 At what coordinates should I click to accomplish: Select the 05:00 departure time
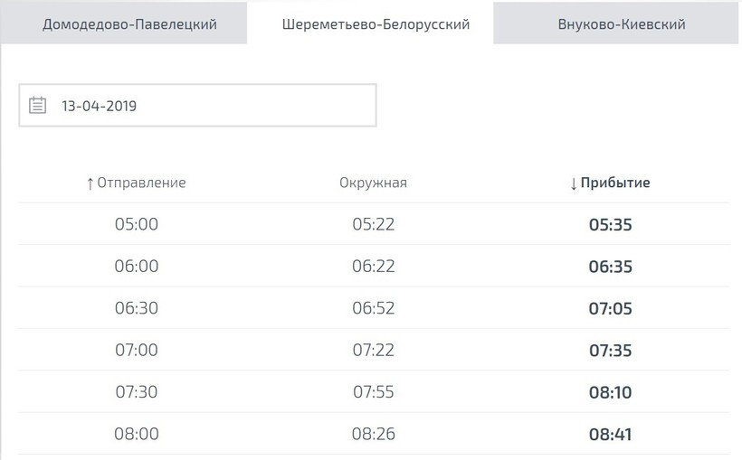point(137,224)
